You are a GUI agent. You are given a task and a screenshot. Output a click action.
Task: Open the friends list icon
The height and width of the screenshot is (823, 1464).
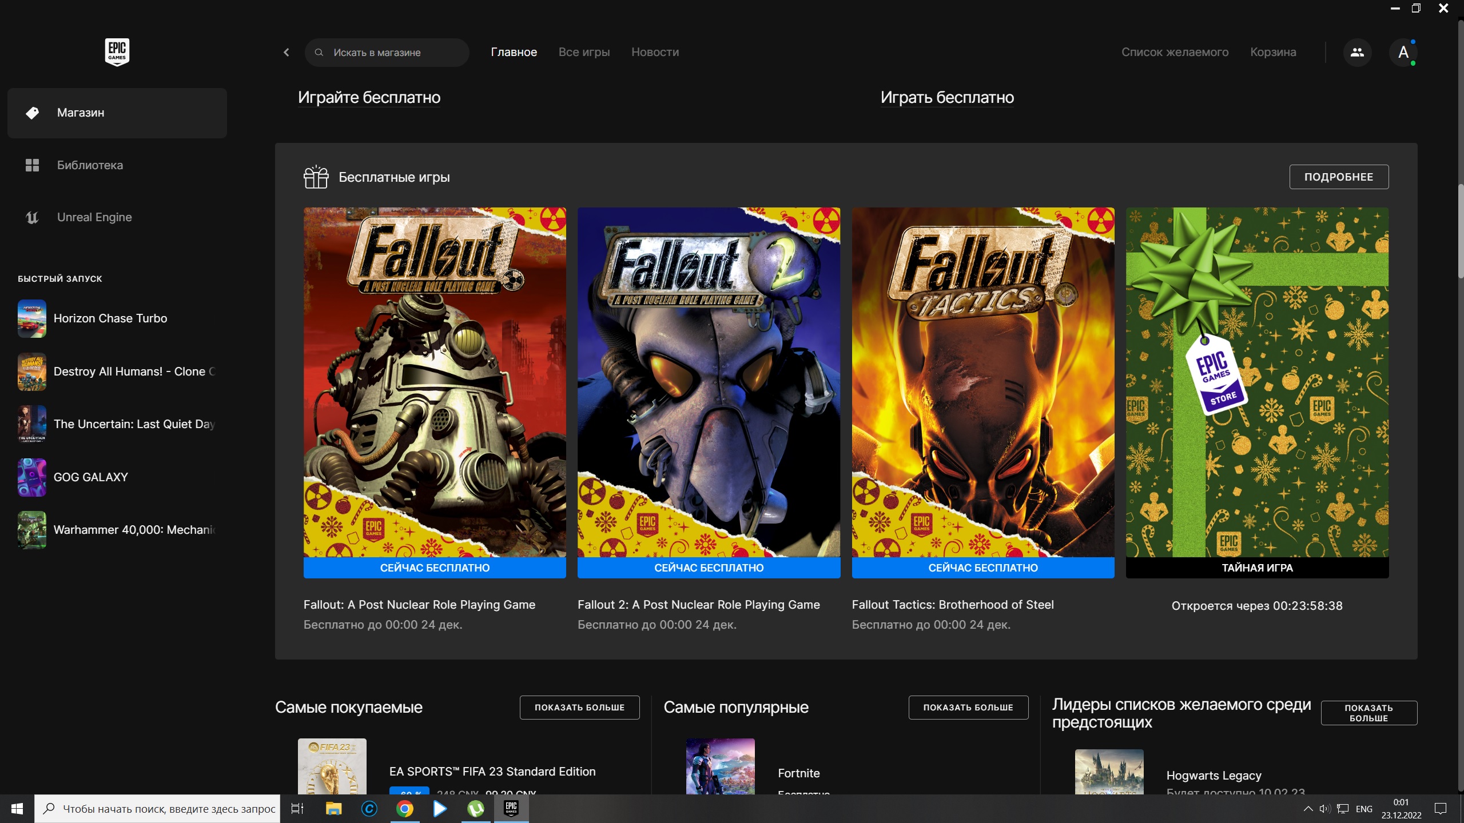(1357, 52)
